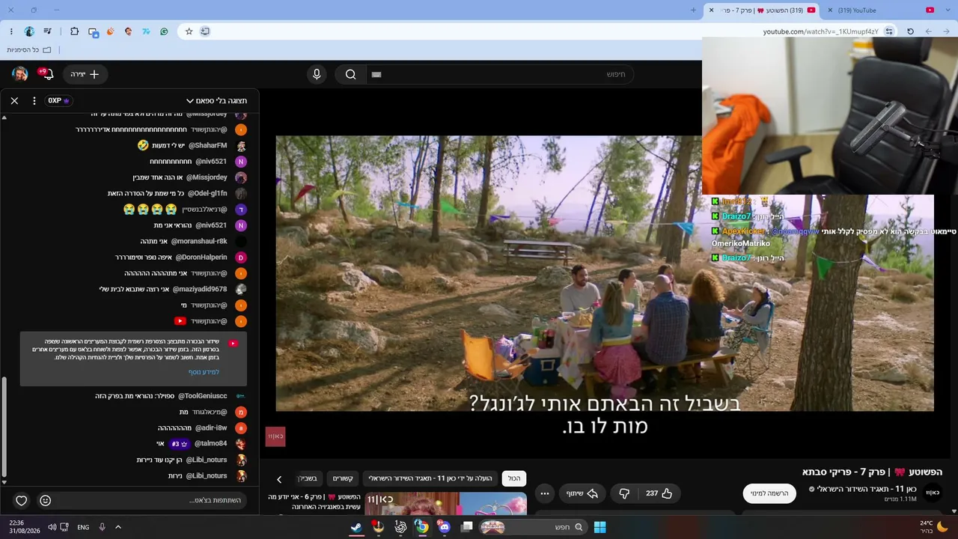Click the 'הרשמה למינוי' subscribe button
Viewport: 958px width, 539px height.
click(769, 493)
